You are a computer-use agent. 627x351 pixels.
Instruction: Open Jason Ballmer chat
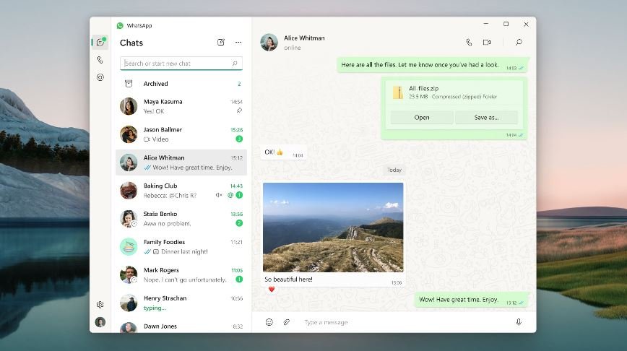[181, 134]
